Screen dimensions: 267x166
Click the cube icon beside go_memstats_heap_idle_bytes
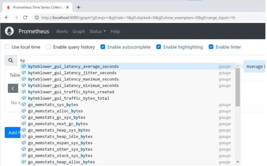click(x=24, y=136)
